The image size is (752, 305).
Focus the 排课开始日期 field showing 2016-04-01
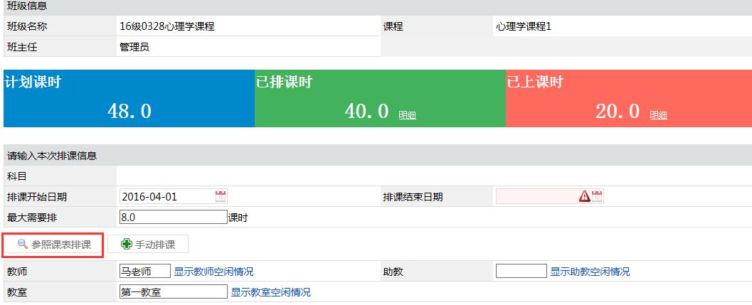166,197
